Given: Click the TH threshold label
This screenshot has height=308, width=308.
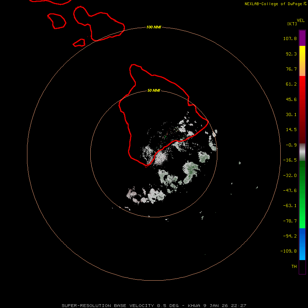Looking at the screenshot, I should (294, 267).
